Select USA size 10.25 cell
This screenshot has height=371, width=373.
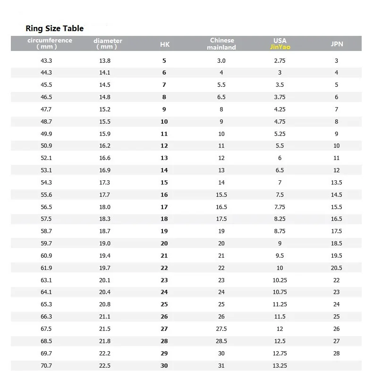pos(280,280)
